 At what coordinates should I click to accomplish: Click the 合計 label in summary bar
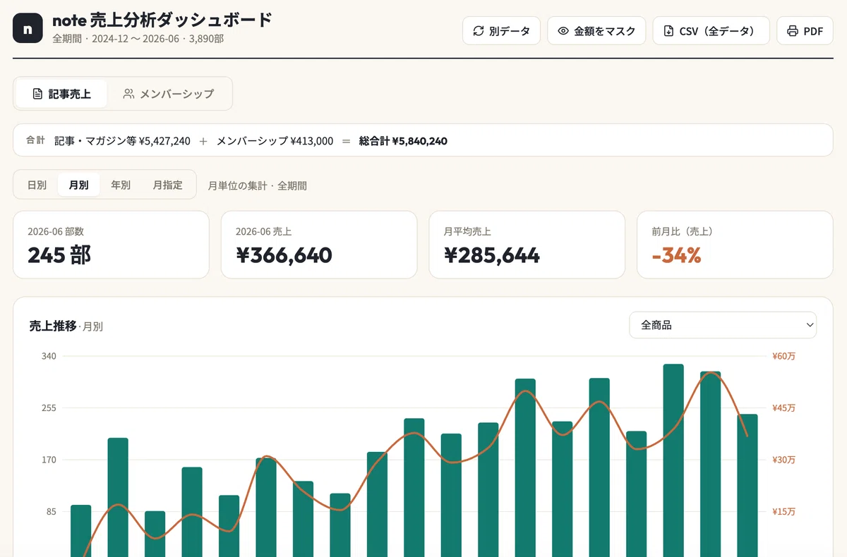tap(35, 140)
